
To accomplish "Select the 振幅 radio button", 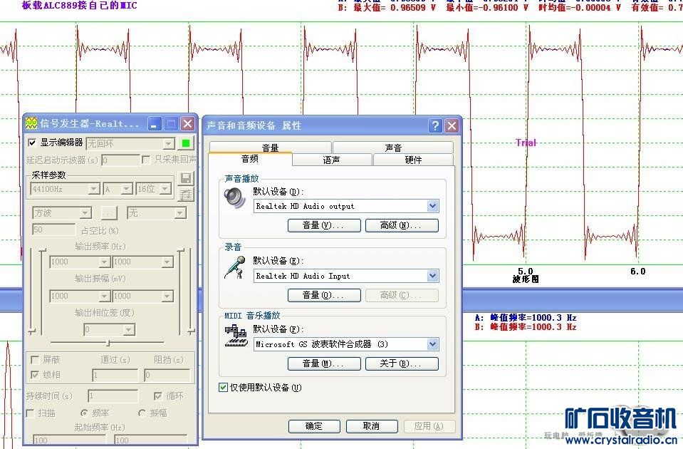I will [x=142, y=413].
